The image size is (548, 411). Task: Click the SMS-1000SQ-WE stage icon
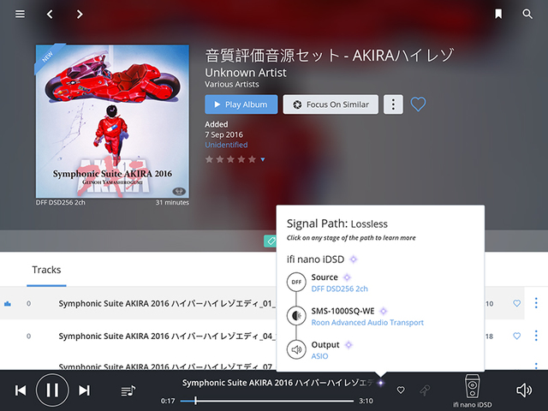point(296,316)
